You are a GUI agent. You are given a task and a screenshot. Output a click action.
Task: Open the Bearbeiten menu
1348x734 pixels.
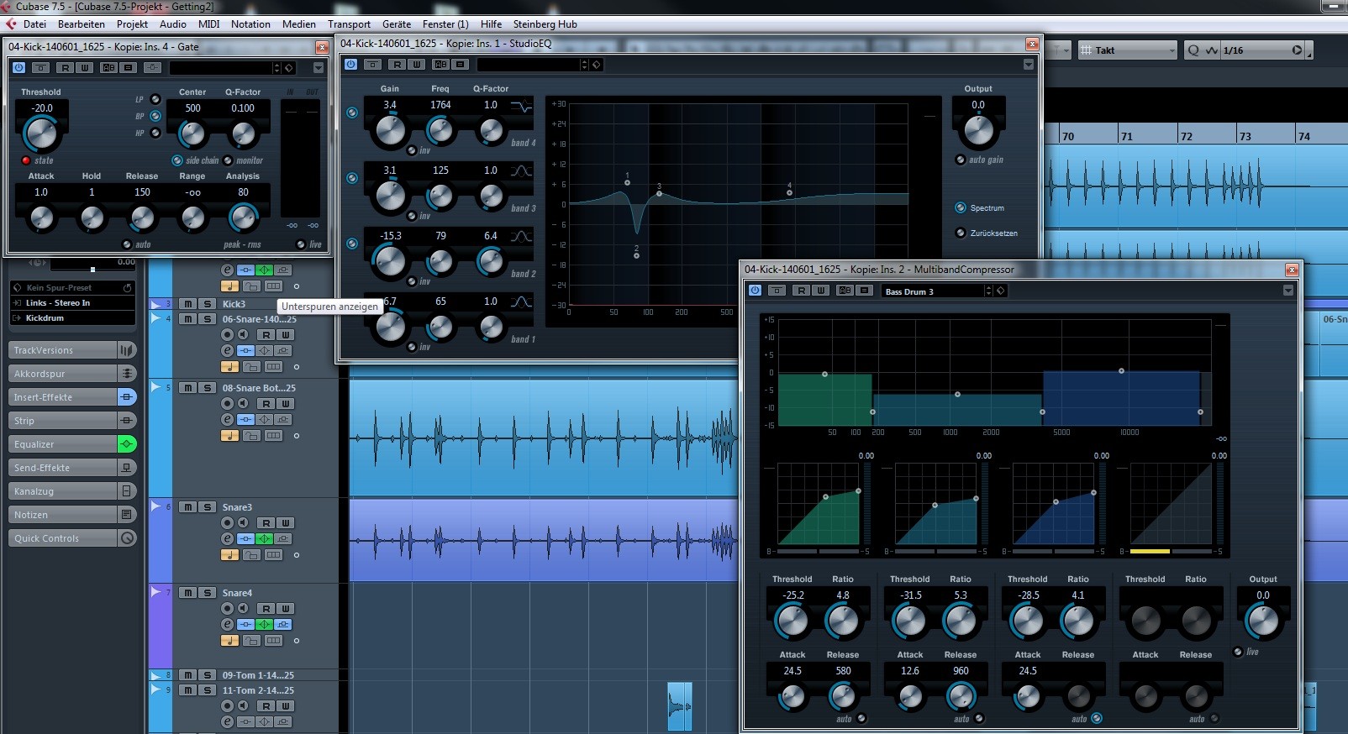[82, 24]
